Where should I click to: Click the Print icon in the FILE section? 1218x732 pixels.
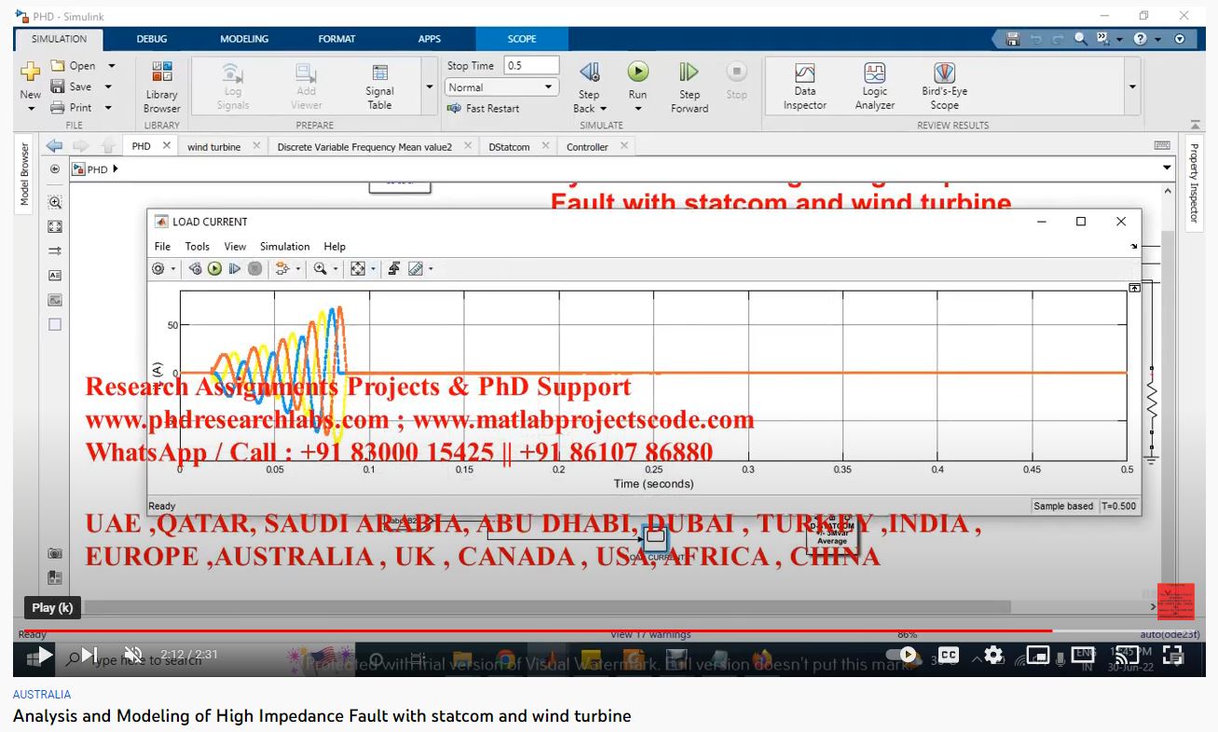(58, 107)
